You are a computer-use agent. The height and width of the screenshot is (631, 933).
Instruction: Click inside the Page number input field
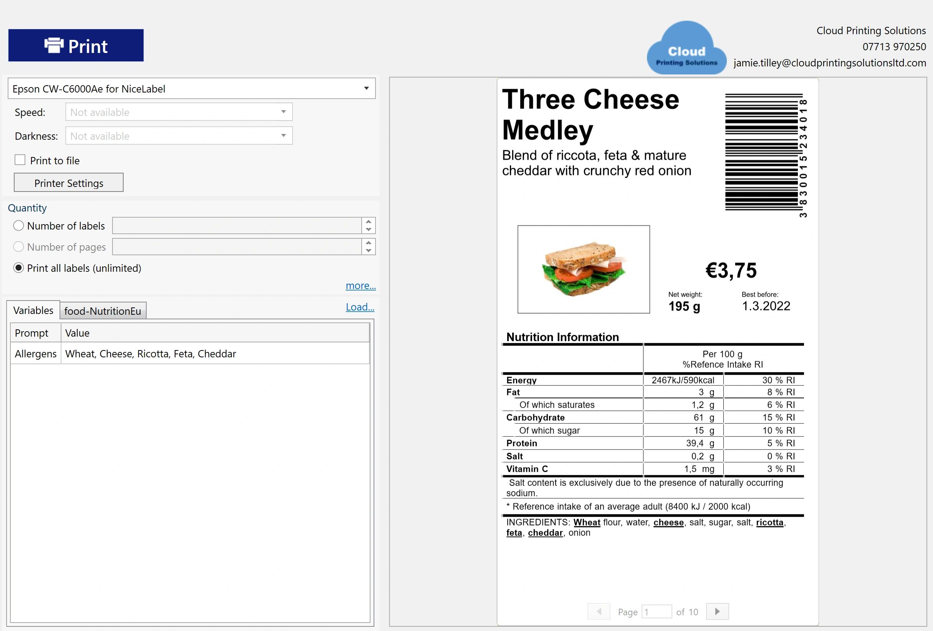657,611
